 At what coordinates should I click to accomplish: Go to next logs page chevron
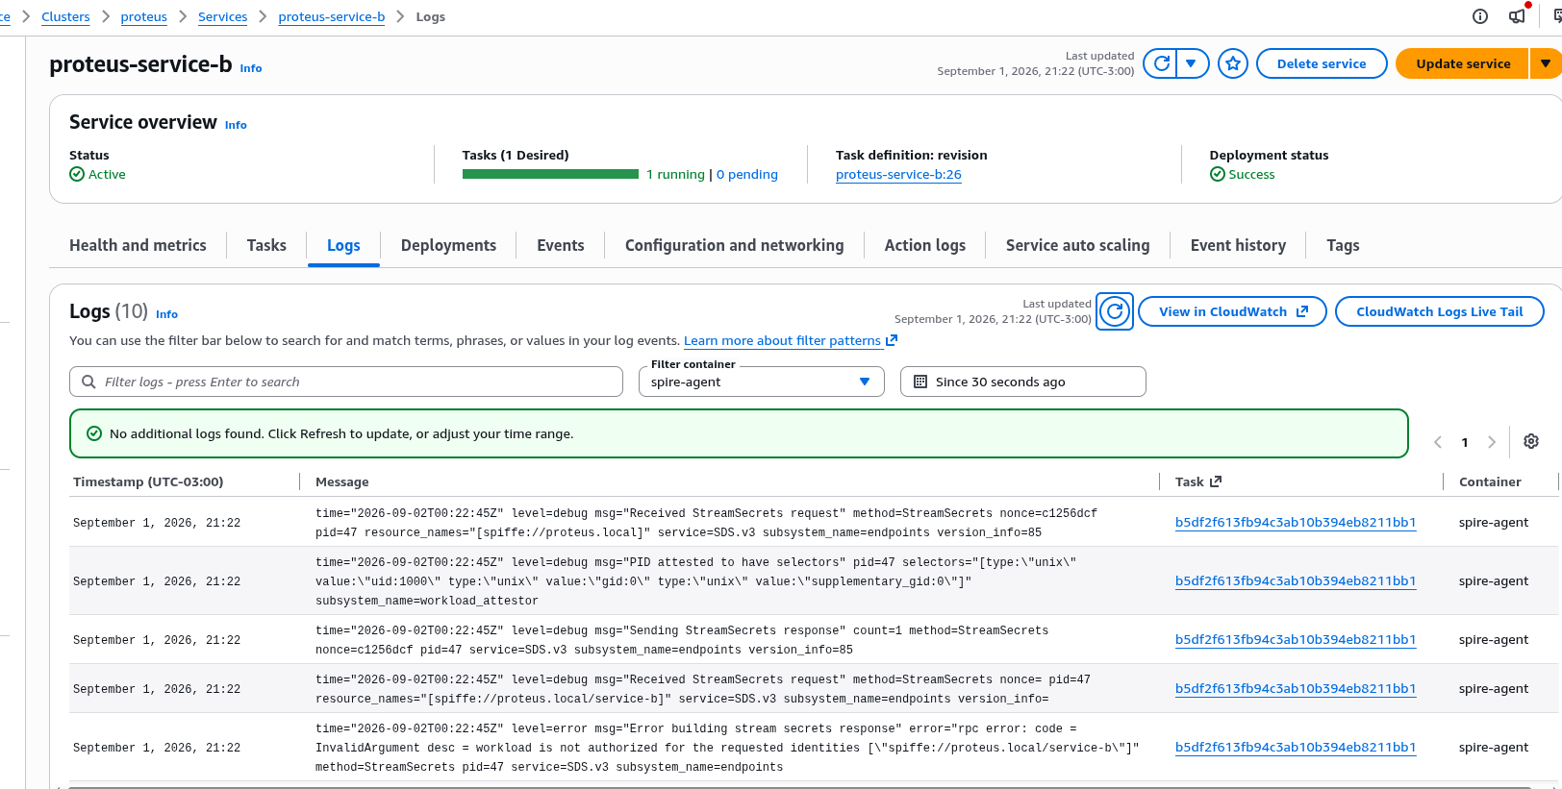[1492, 442]
